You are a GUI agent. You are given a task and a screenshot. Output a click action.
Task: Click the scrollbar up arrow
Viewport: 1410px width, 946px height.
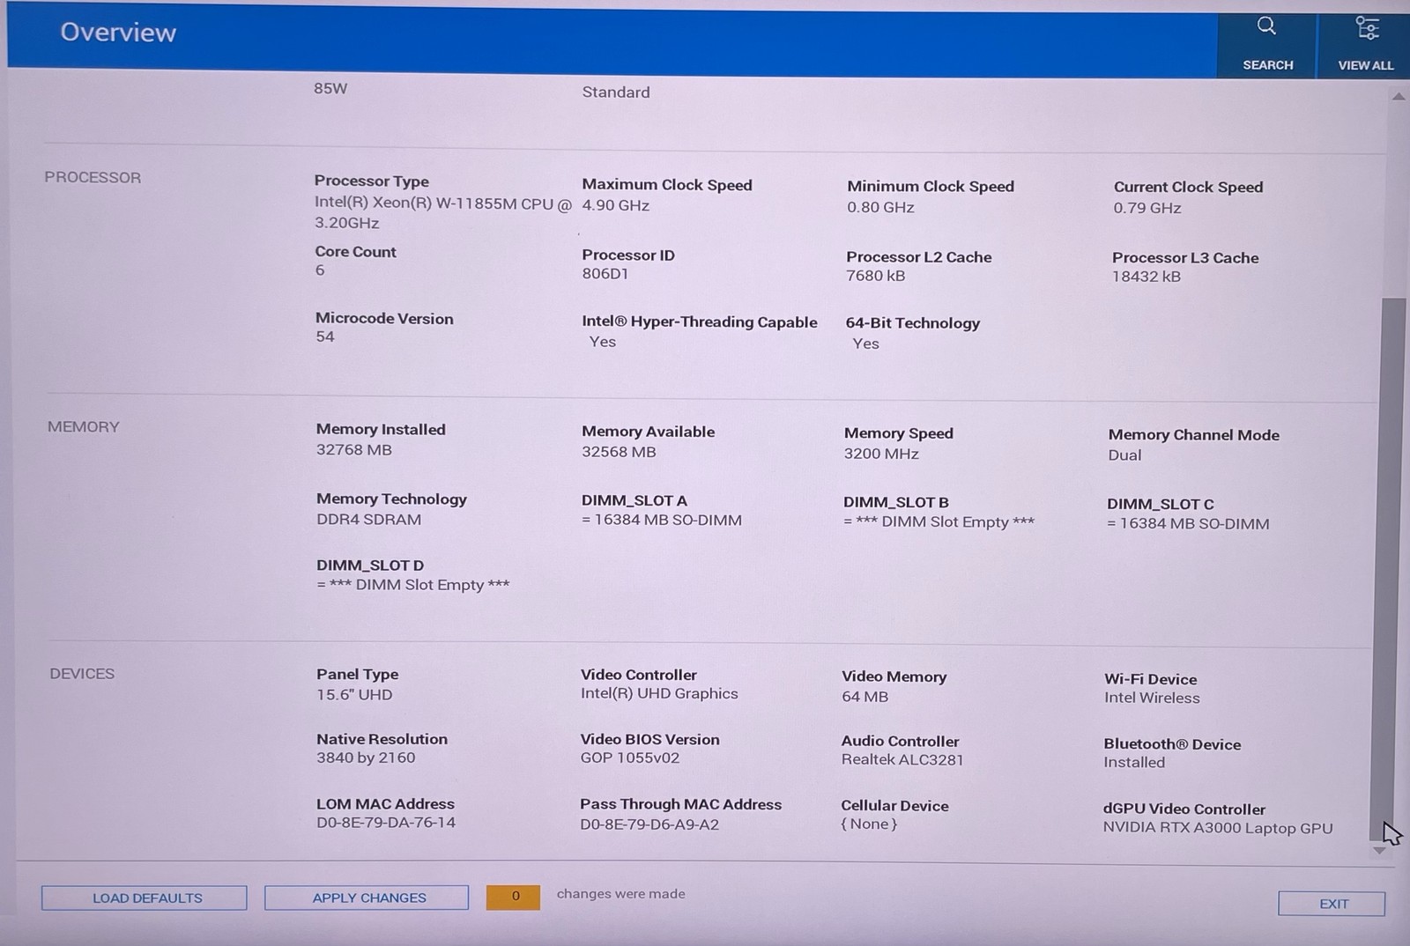[x=1398, y=97]
